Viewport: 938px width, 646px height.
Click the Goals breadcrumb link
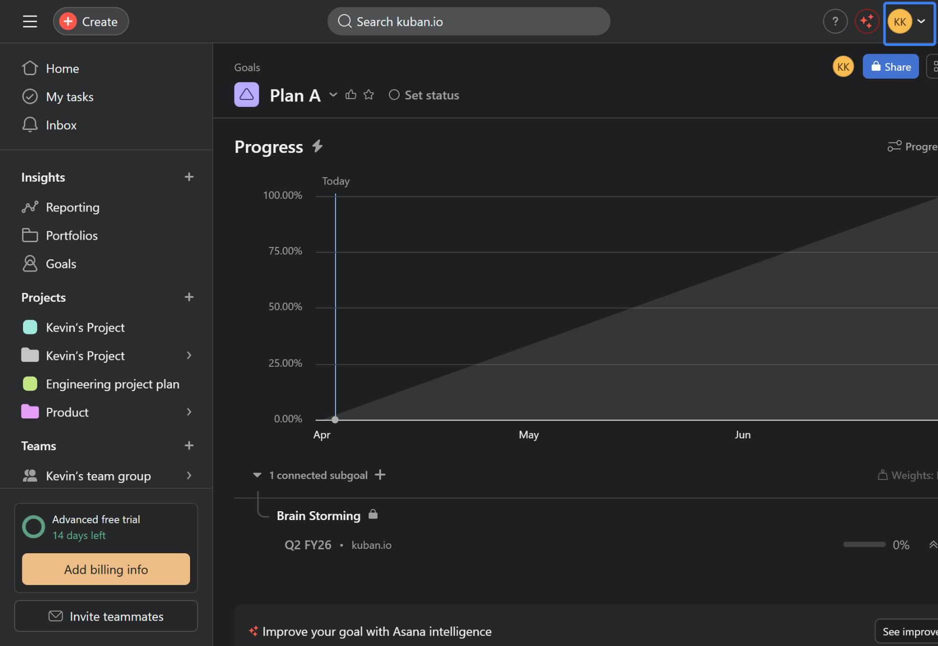click(247, 67)
